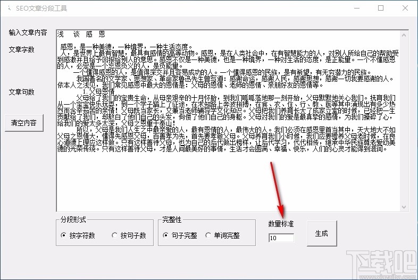Click the 分段形式 group label
The height and width of the screenshot is (280, 418).
point(73,219)
